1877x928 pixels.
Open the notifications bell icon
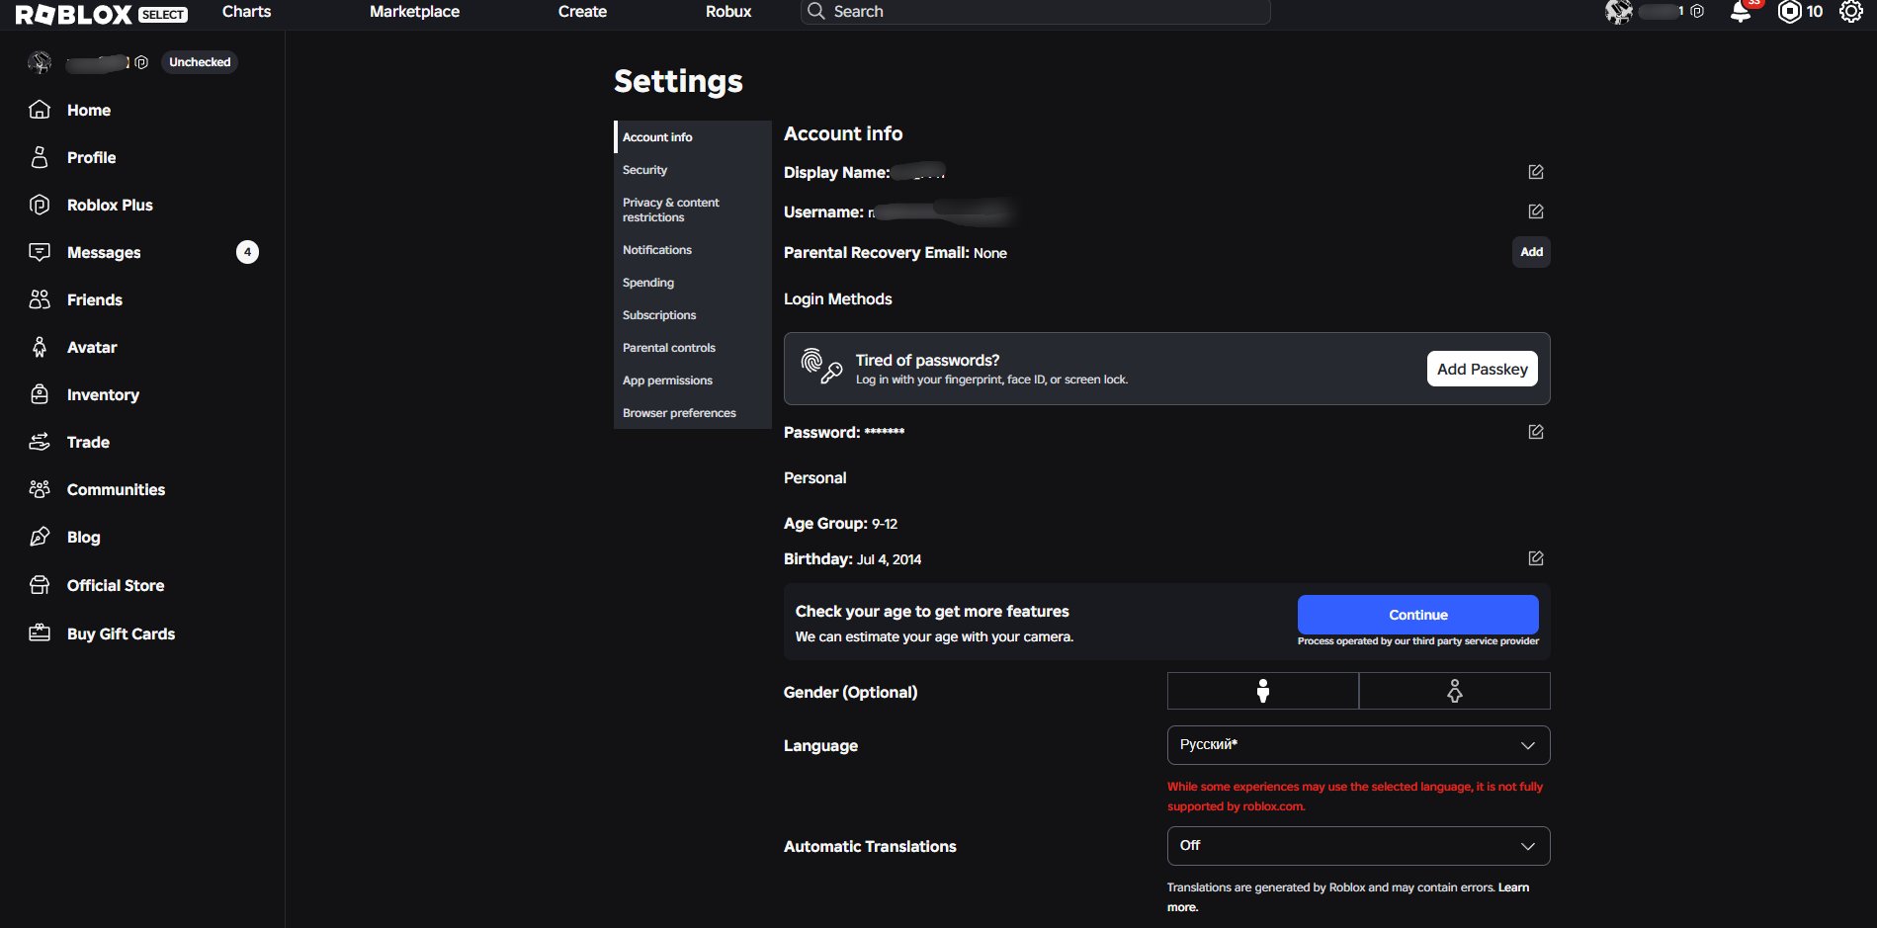(1741, 12)
